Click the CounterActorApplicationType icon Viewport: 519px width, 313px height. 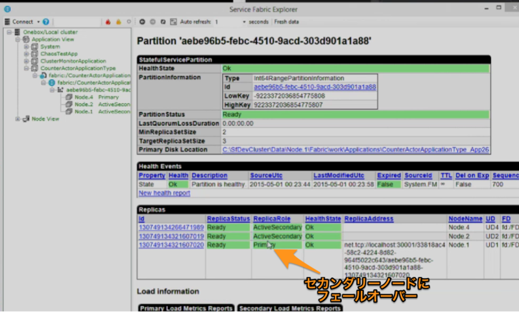point(34,69)
